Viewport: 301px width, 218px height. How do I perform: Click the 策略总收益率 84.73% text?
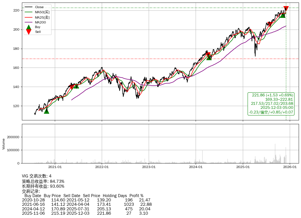43,181
